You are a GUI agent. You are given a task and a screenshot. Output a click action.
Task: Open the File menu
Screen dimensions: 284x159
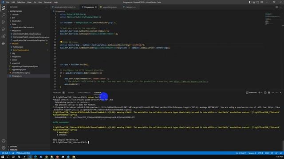[x=8, y=2]
